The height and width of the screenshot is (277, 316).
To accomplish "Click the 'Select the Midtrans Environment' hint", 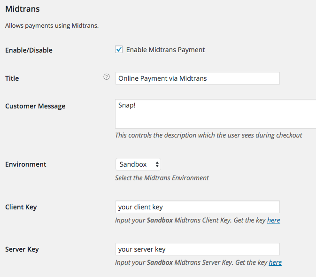I will pos(162,178).
